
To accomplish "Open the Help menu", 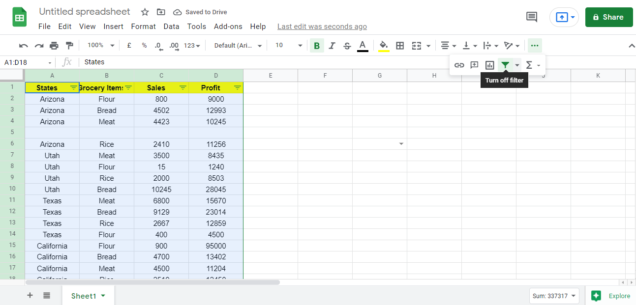I will [x=258, y=27].
